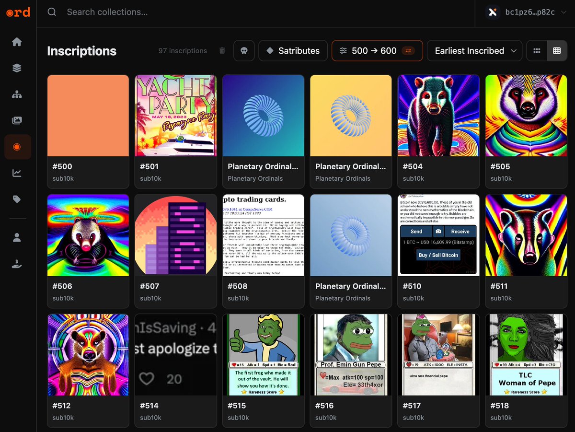Open the #508 crypto trading cards thumbnail
The width and height of the screenshot is (575, 432).
coord(264,235)
